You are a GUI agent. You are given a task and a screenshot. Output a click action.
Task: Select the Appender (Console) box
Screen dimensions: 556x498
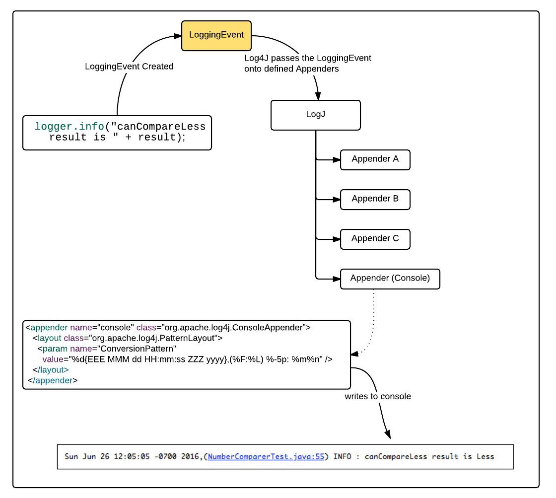[x=390, y=279]
